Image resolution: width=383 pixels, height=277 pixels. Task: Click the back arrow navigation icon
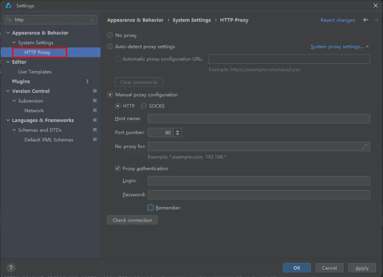click(x=365, y=20)
